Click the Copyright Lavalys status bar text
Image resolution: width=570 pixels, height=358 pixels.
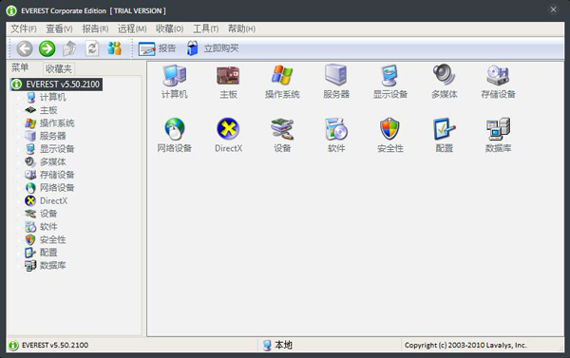[465, 345]
